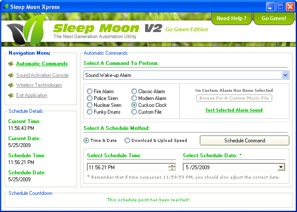Click the leaf icon beside Exit Application

11,95
